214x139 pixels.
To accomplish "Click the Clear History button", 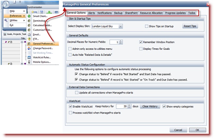I will 150,106.
